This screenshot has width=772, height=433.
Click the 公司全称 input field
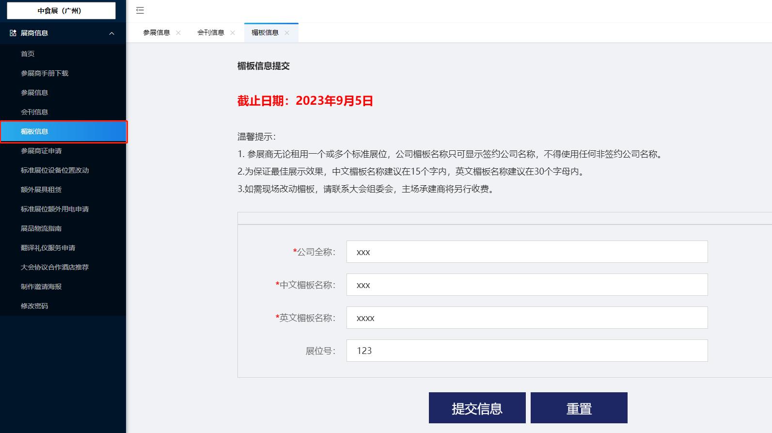tap(527, 252)
